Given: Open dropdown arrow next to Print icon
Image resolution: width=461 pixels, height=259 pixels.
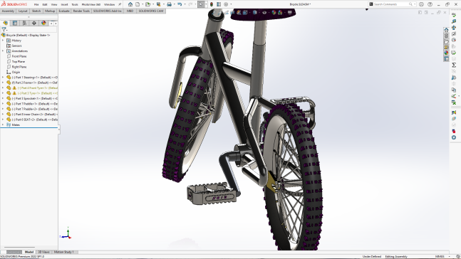Looking at the screenshot, I should 174,4.
